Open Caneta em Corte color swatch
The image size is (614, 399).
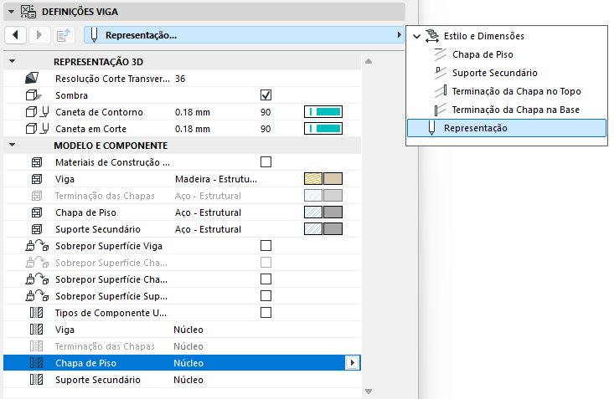pyautogui.click(x=323, y=129)
